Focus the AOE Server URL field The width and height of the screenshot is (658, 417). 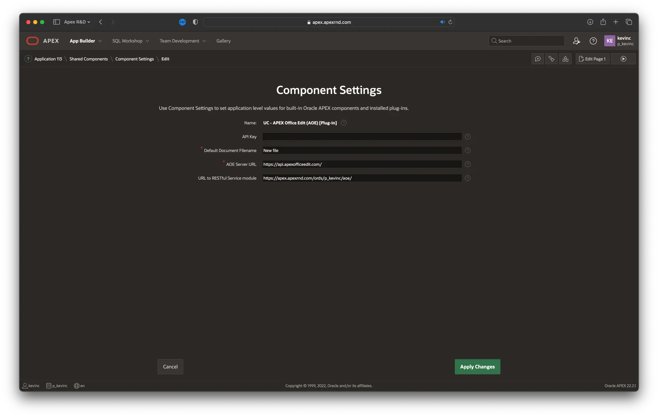[362, 164]
